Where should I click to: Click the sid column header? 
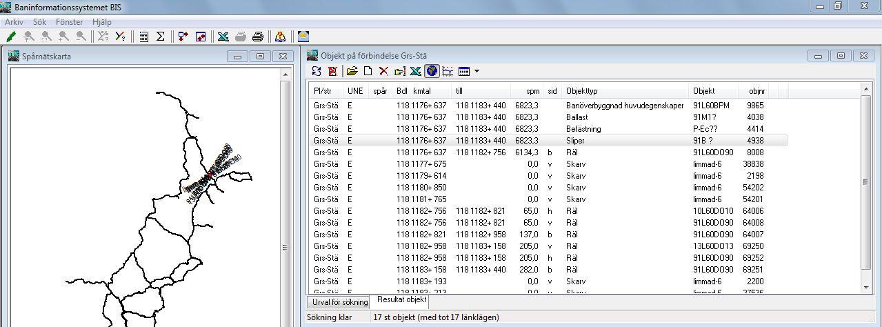(552, 90)
